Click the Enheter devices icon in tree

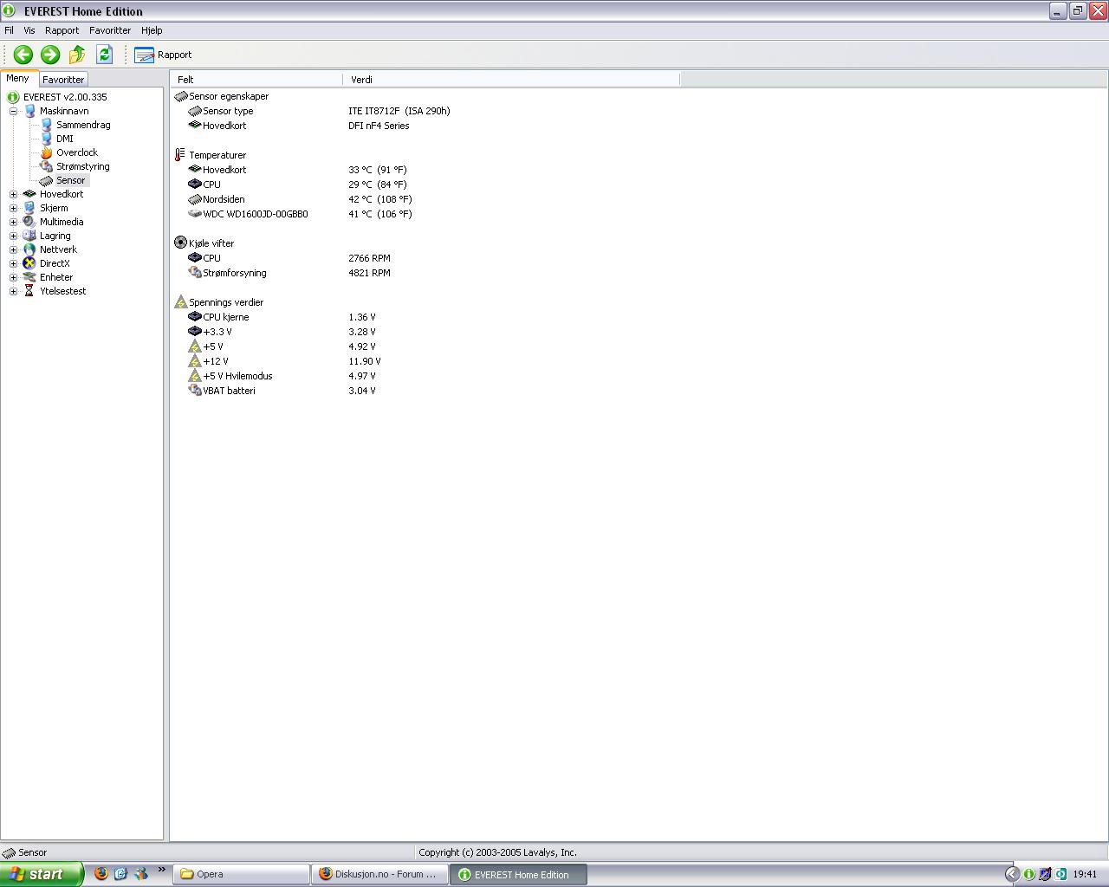coord(29,277)
